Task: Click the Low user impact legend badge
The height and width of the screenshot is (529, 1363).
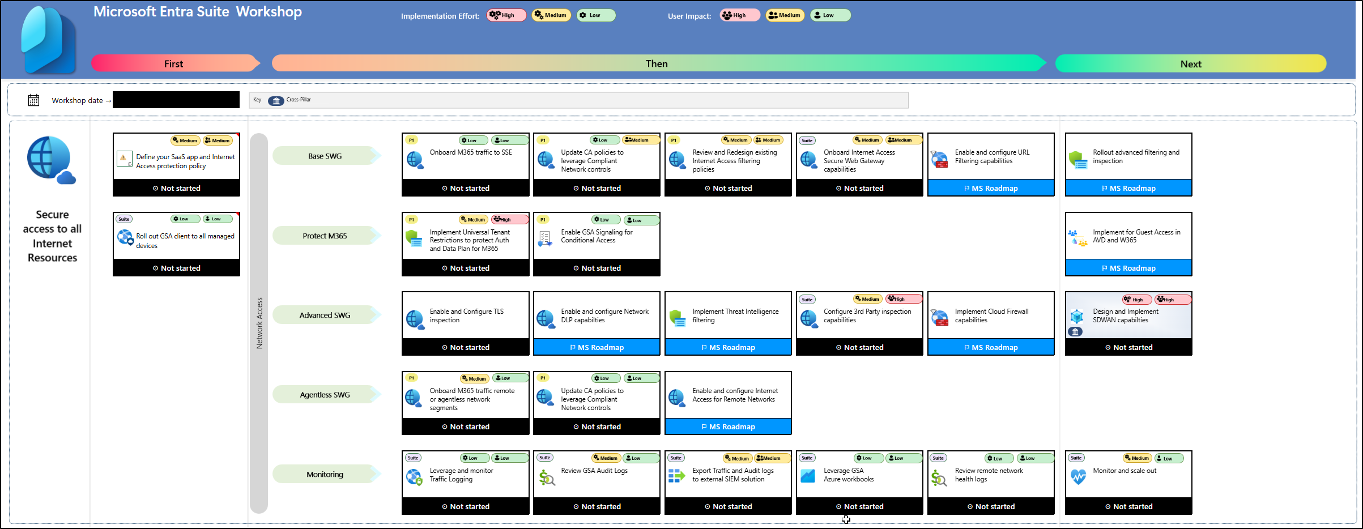Action: 829,15
